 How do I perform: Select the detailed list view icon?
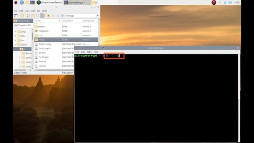point(42,15)
